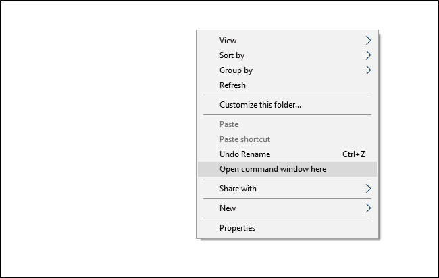Image resolution: width=439 pixels, height=278 pixels.
Task: Open Customize this folder... option
Action: point(287,105)
